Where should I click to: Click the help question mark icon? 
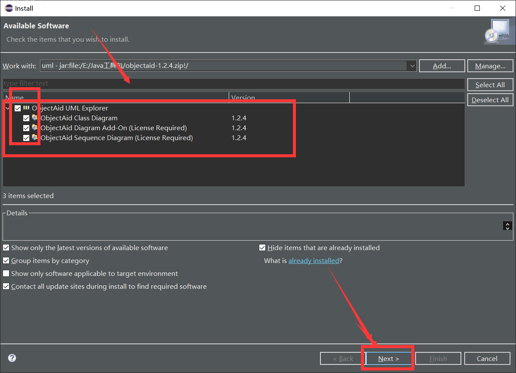12,358
